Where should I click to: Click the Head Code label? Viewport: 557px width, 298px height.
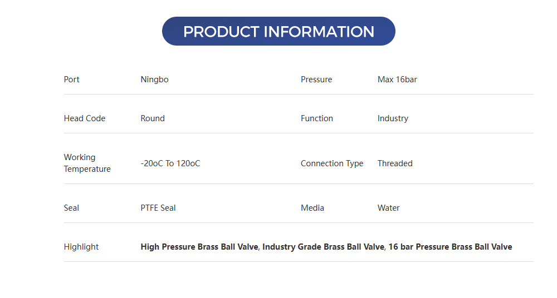[85, 118]
